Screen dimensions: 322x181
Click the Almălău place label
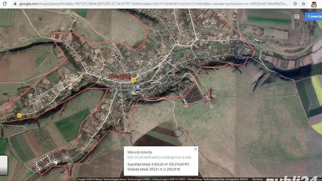121,77
